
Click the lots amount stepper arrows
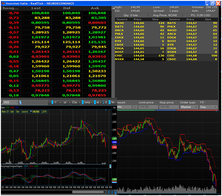pos(132,107)
